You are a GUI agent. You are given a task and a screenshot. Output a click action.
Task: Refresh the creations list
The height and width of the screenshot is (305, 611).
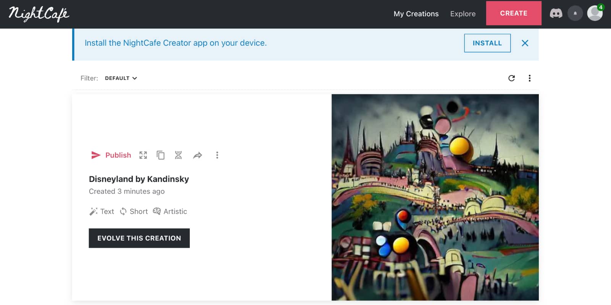click(512, 78)
